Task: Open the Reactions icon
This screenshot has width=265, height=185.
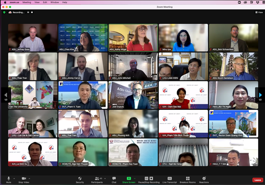Action: tap(204, 178)
